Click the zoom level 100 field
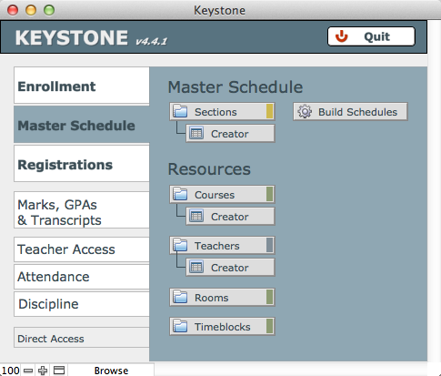Image resolution: width=441 pixels, height=376 pixels. pyautogui.click(x=10, y=371)
